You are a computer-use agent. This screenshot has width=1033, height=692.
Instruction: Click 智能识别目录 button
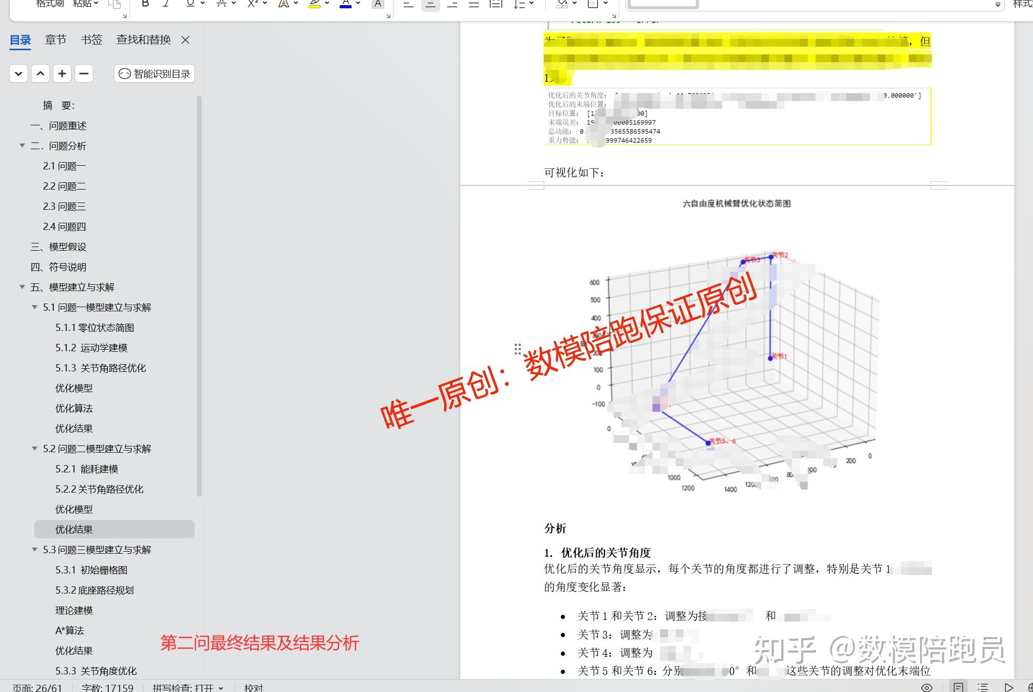[x=154, y=74]
